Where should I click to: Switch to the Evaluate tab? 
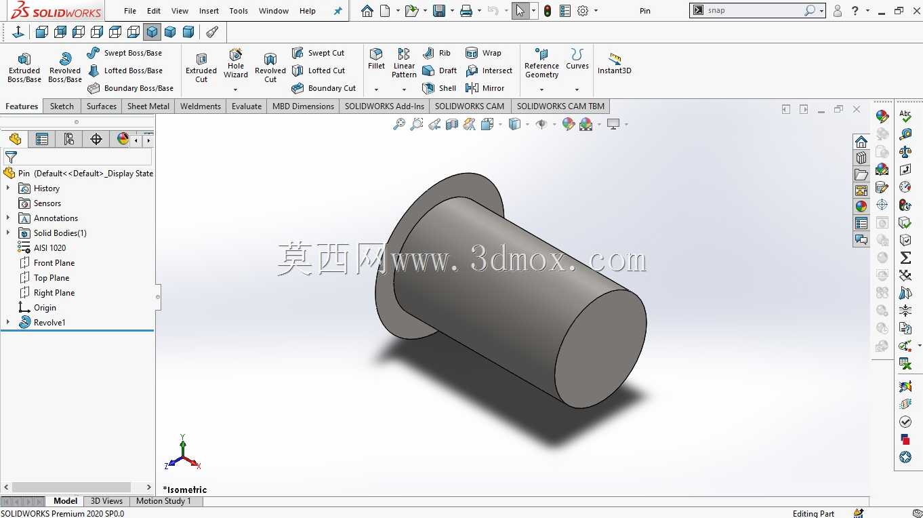247,106
